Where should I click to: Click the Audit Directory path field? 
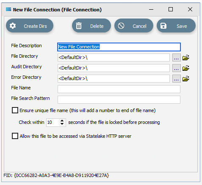[113, 68]
